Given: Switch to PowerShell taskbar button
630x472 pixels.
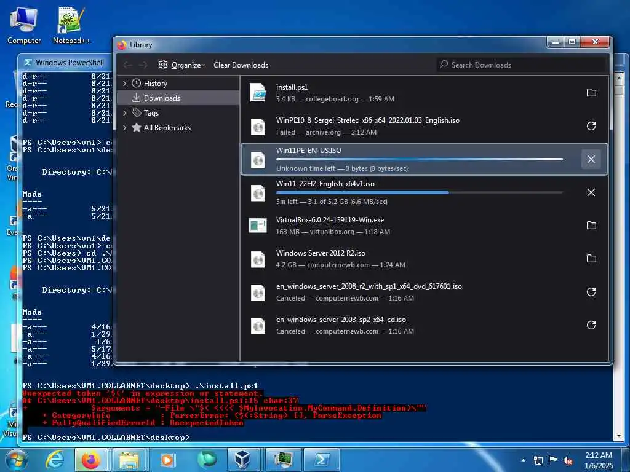Looking at the screenshot, I should pos(321,460).
